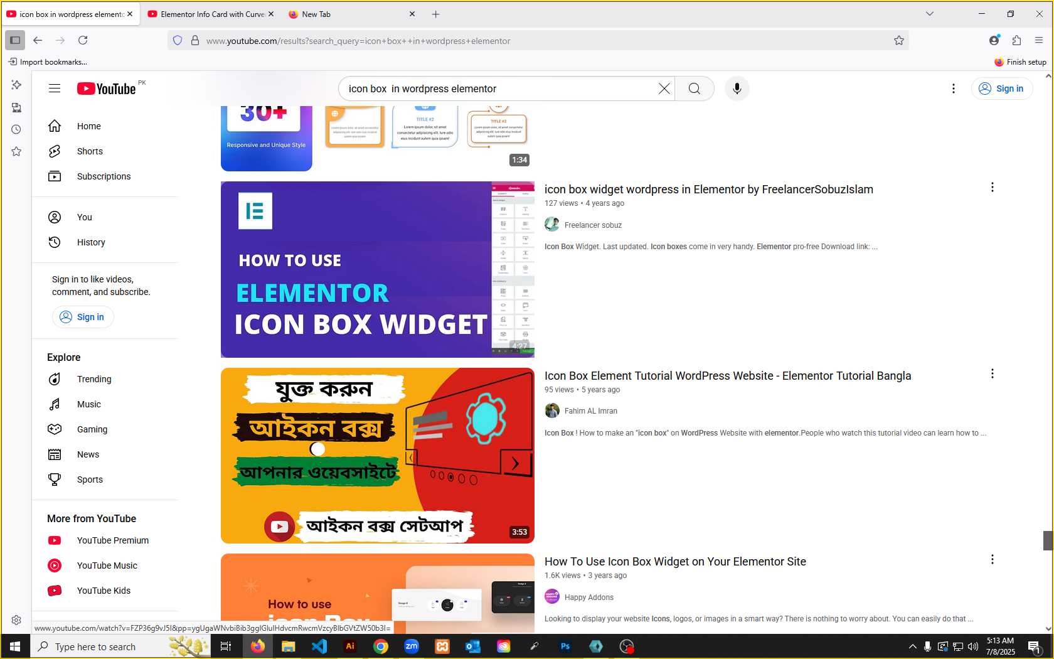The height and width of the screenshot is (659, 1054).
Task: Open Firefox application menu
Action: point(1039,40)
